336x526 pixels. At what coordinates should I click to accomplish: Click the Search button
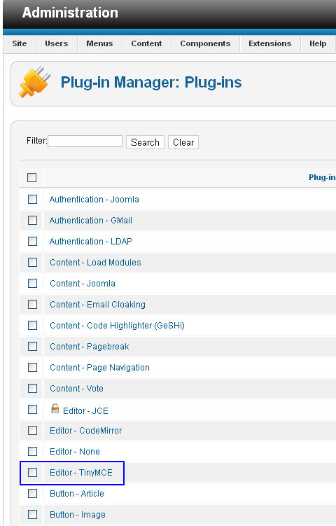[x=145, y=142]
